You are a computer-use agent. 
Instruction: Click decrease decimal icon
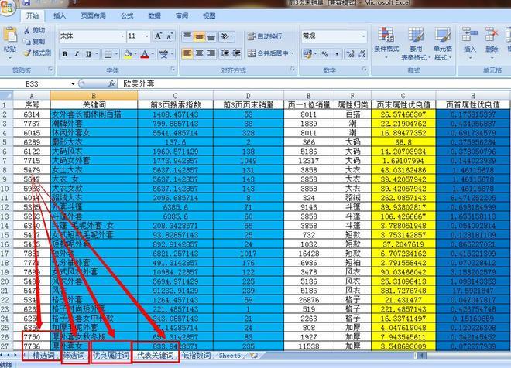362,54
